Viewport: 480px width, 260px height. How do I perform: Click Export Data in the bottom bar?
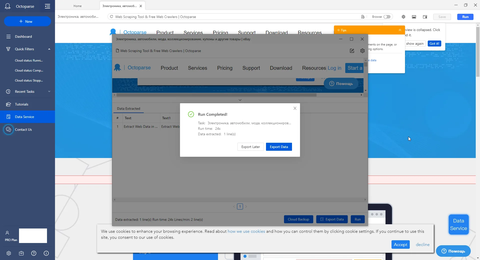pos(332,219)
